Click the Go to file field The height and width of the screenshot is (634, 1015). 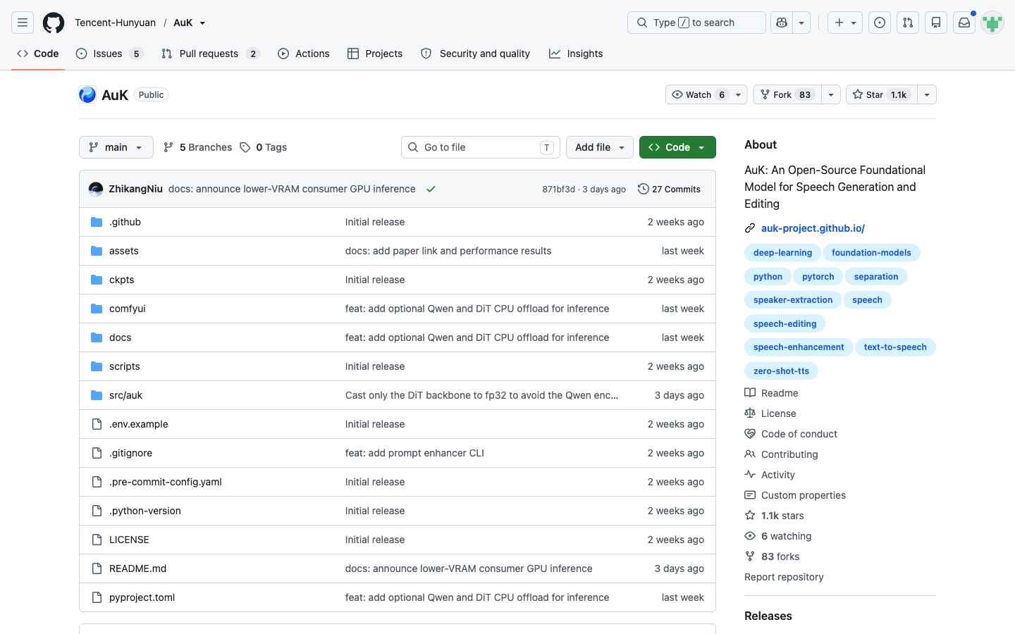481,147
